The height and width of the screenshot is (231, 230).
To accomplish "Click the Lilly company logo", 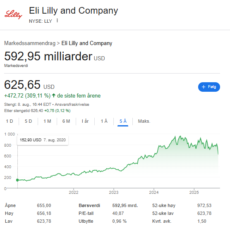I will coord(13,14).
